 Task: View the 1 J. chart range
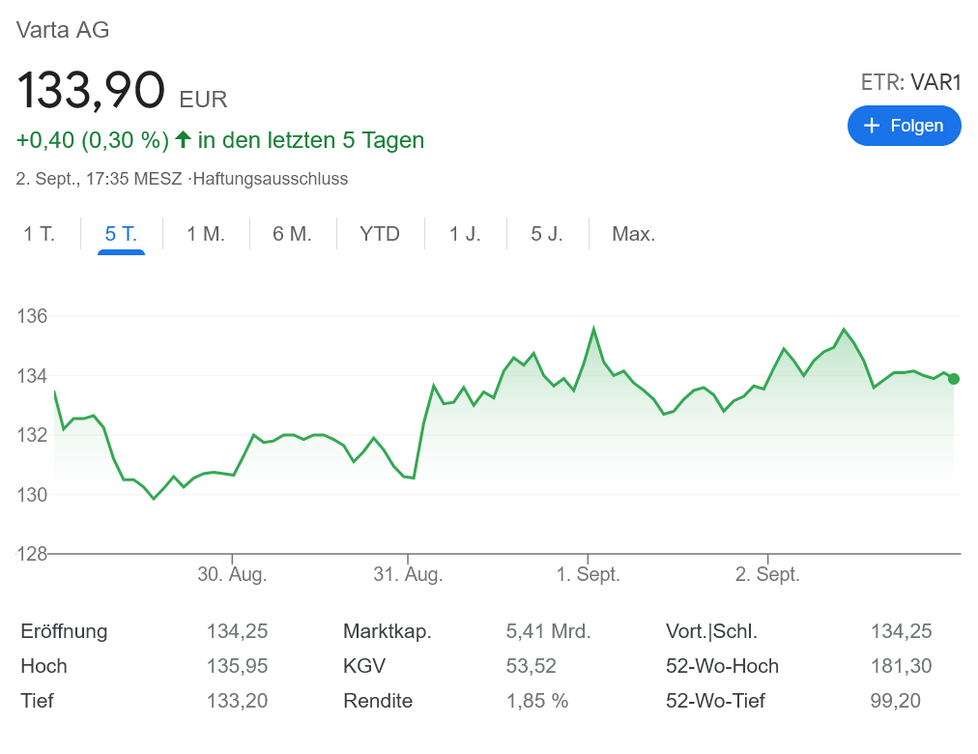[465, 234]
